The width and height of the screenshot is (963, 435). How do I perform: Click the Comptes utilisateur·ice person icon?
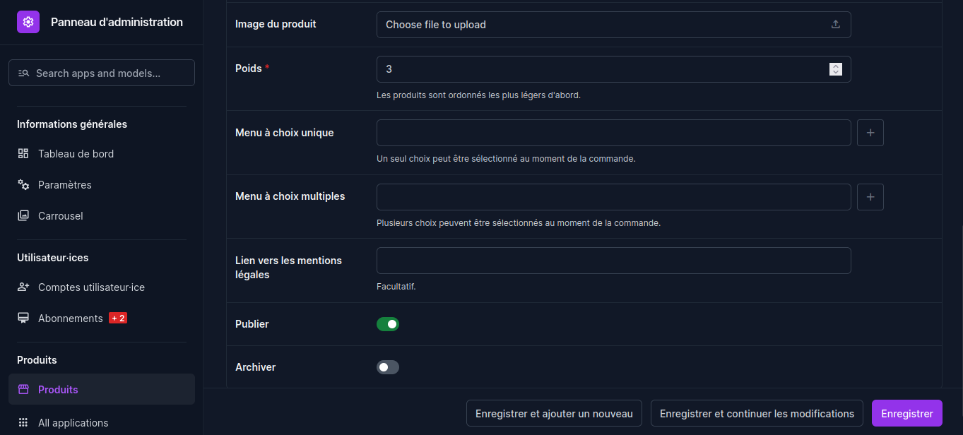tap(23, 287)
